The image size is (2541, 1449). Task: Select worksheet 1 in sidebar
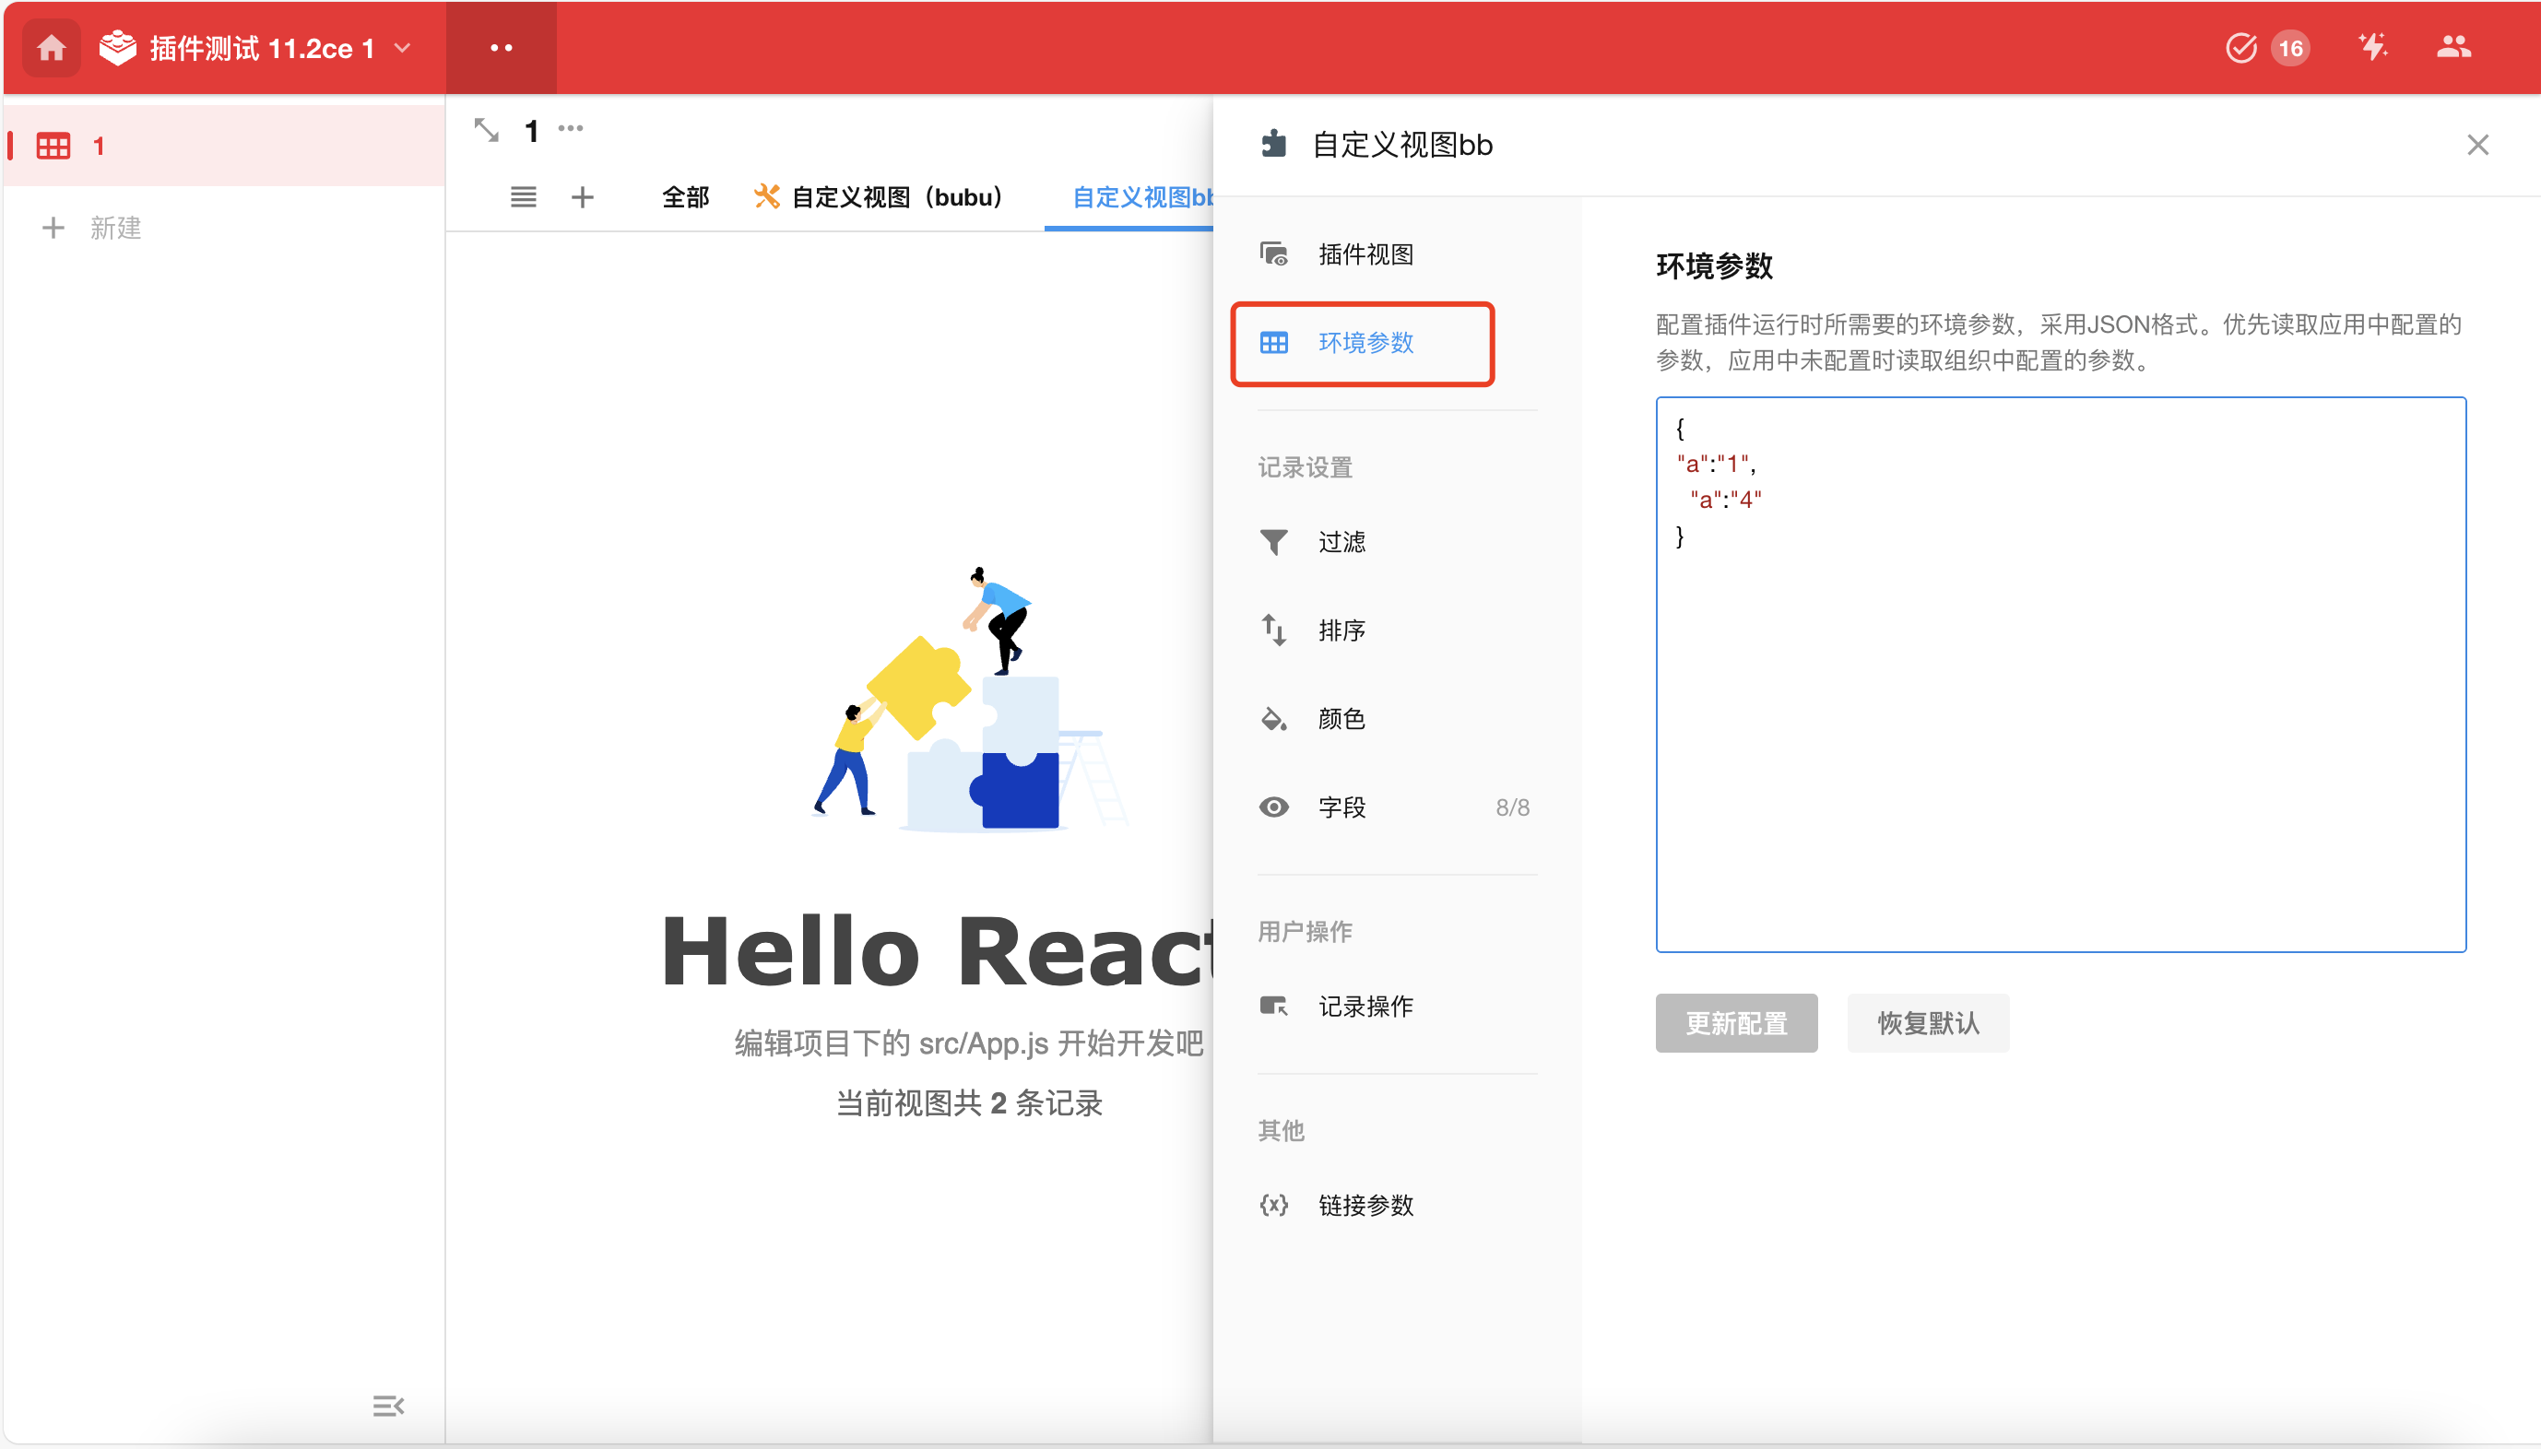point(224,147)
